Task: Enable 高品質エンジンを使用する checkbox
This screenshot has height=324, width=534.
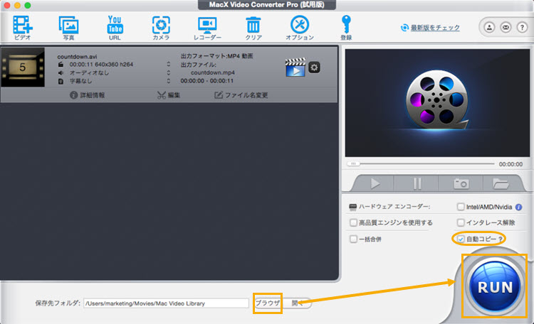Action: click(353, 222)
